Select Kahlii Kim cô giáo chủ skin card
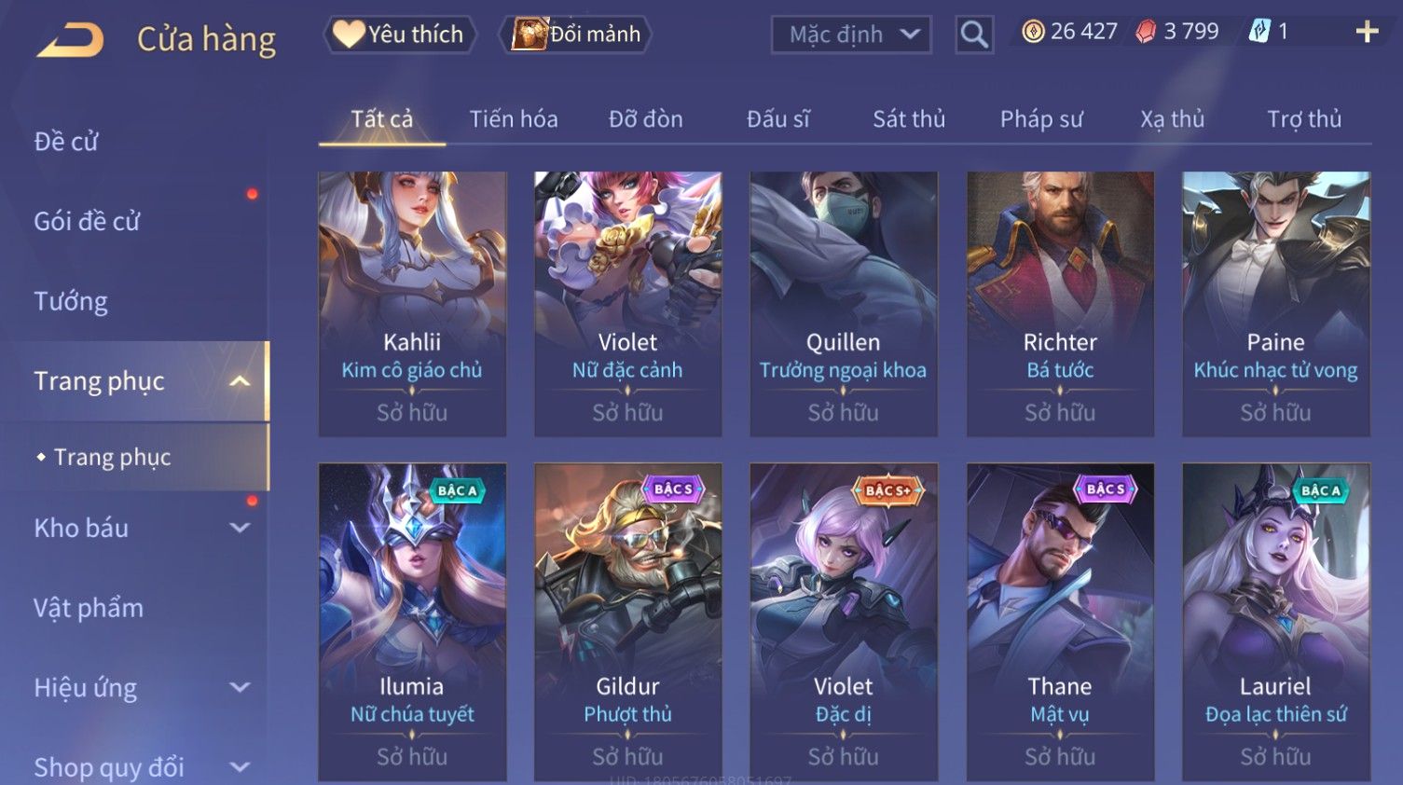Viewport: 1403px width, 785px height. coord(412,304)
